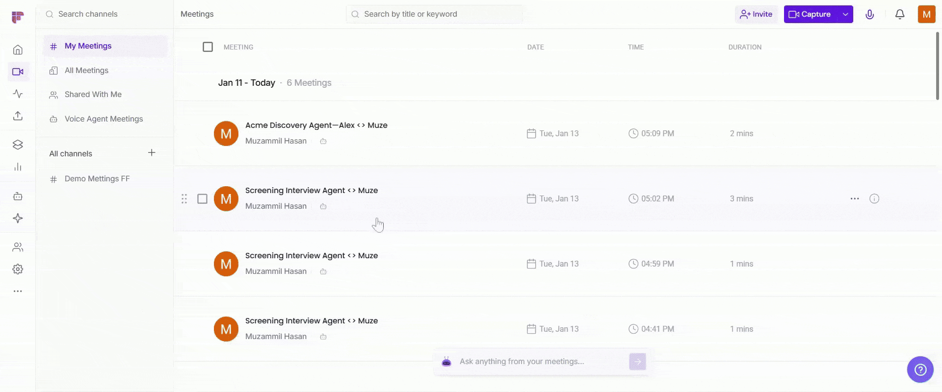Image resolution: width=942 pixels, height=392 pixels.
Task: Click the microphone icon in top bar
Action: [869, 14]
